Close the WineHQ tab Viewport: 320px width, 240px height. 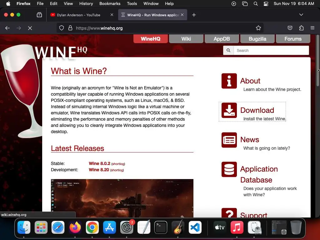(182, 15)
